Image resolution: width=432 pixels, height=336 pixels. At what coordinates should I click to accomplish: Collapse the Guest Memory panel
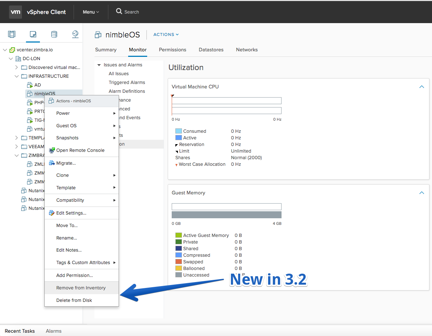pyautogui.click(x=421, y=193)
